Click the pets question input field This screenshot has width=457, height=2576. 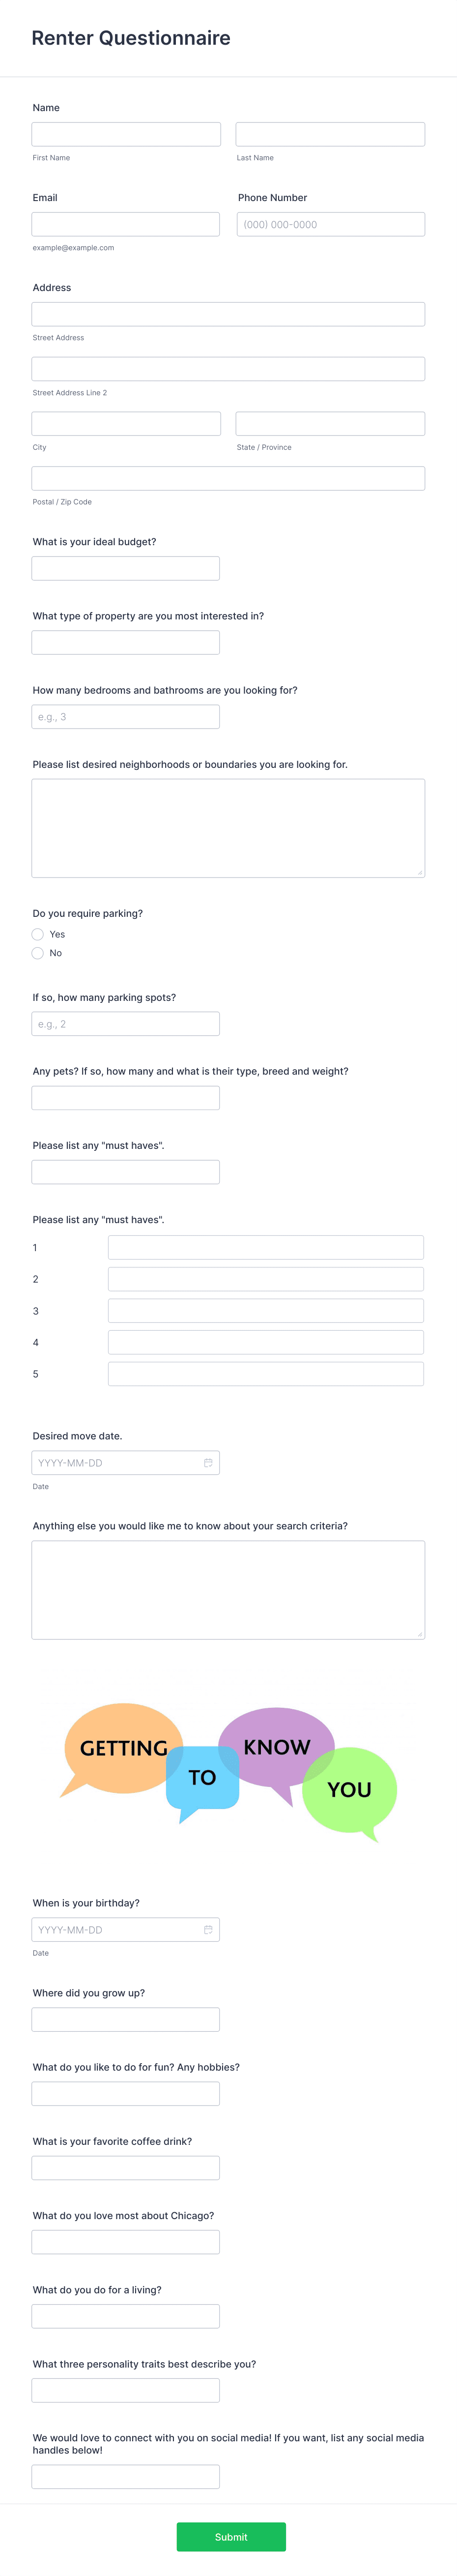tap(125, 1097)
